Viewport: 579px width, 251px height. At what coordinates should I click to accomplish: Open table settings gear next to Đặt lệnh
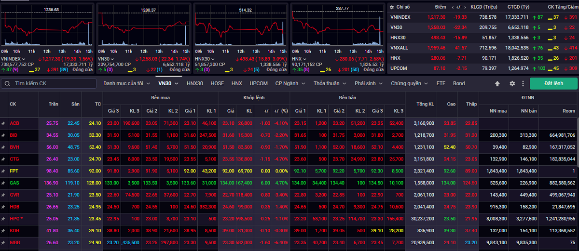pos(512,83)
